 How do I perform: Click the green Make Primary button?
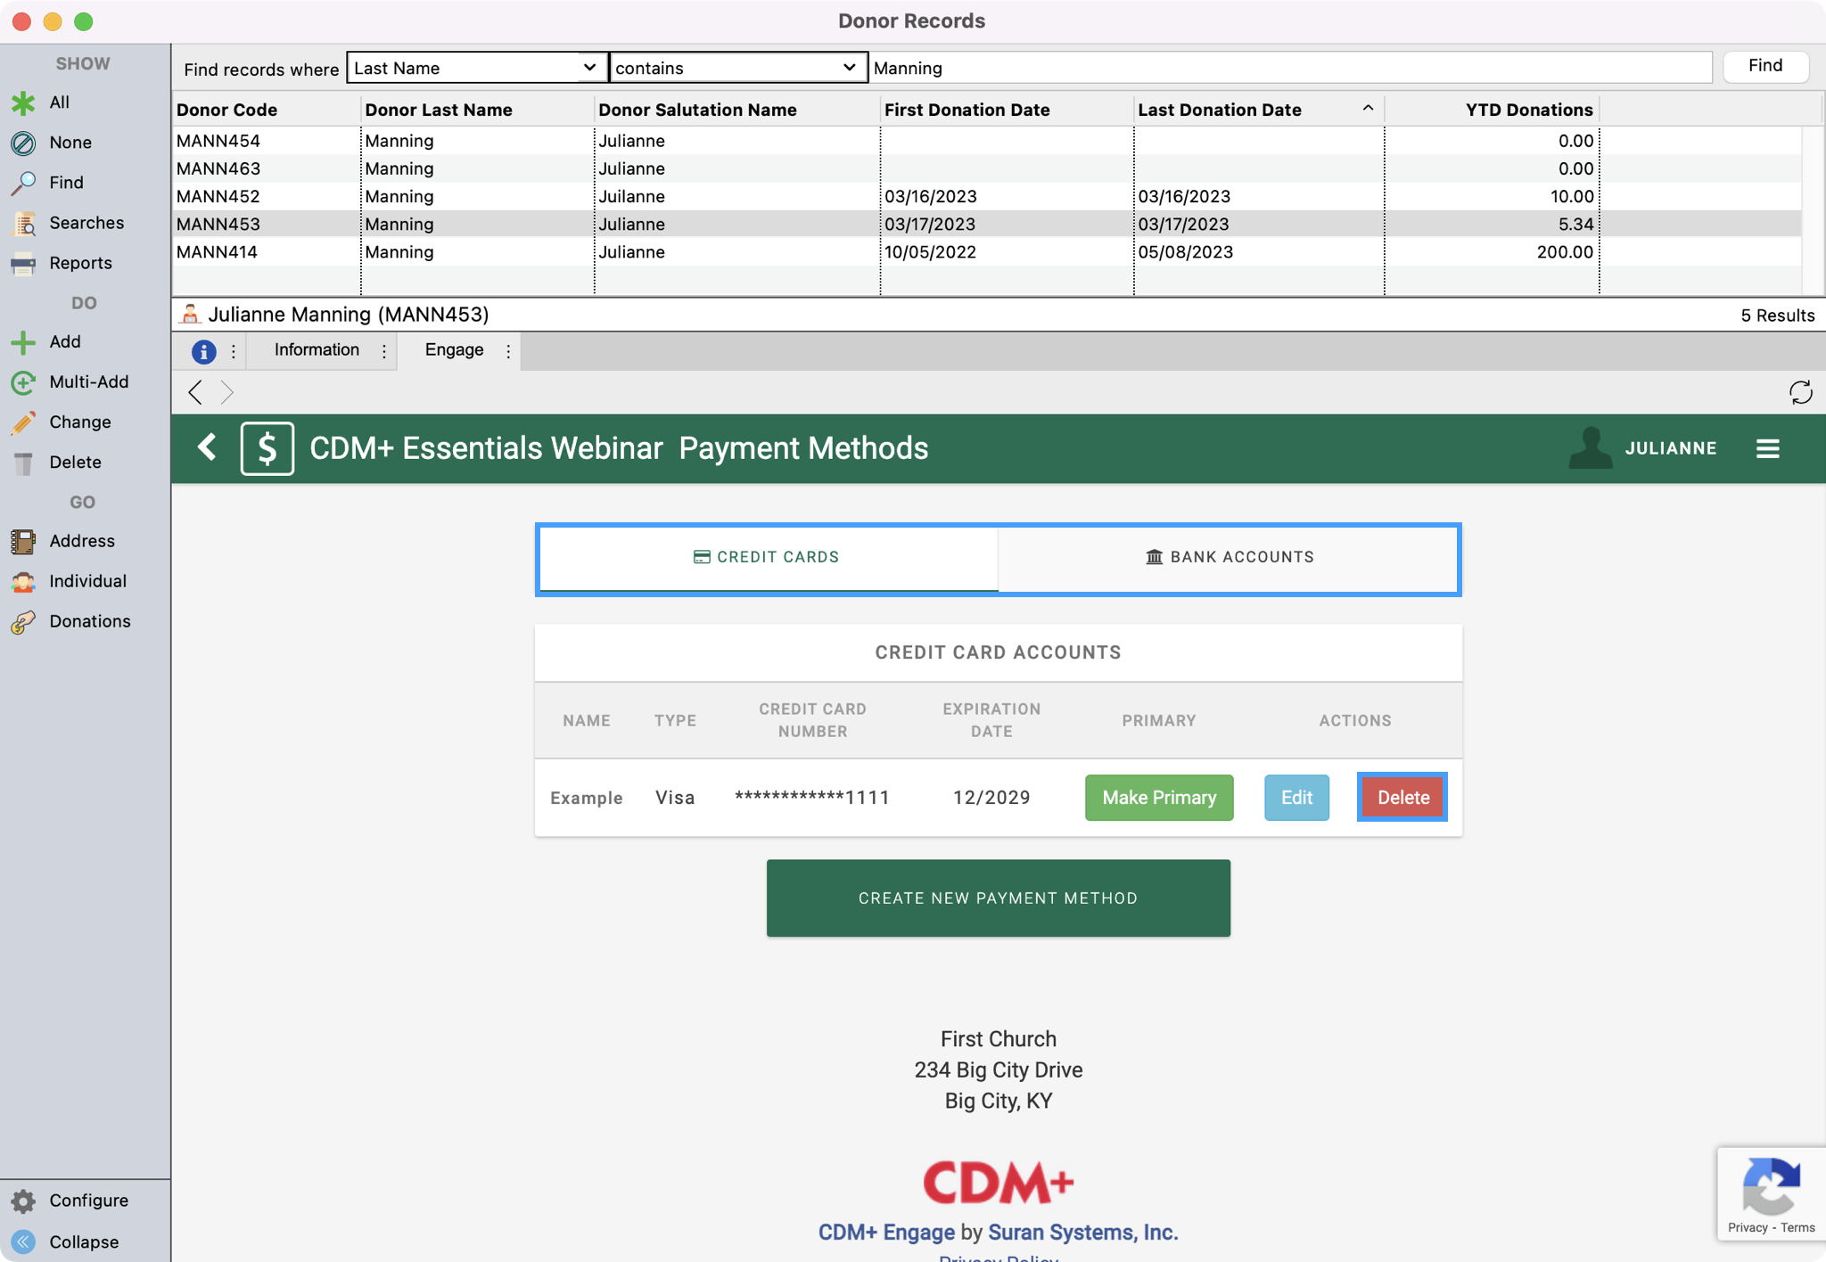point(1158,798)
